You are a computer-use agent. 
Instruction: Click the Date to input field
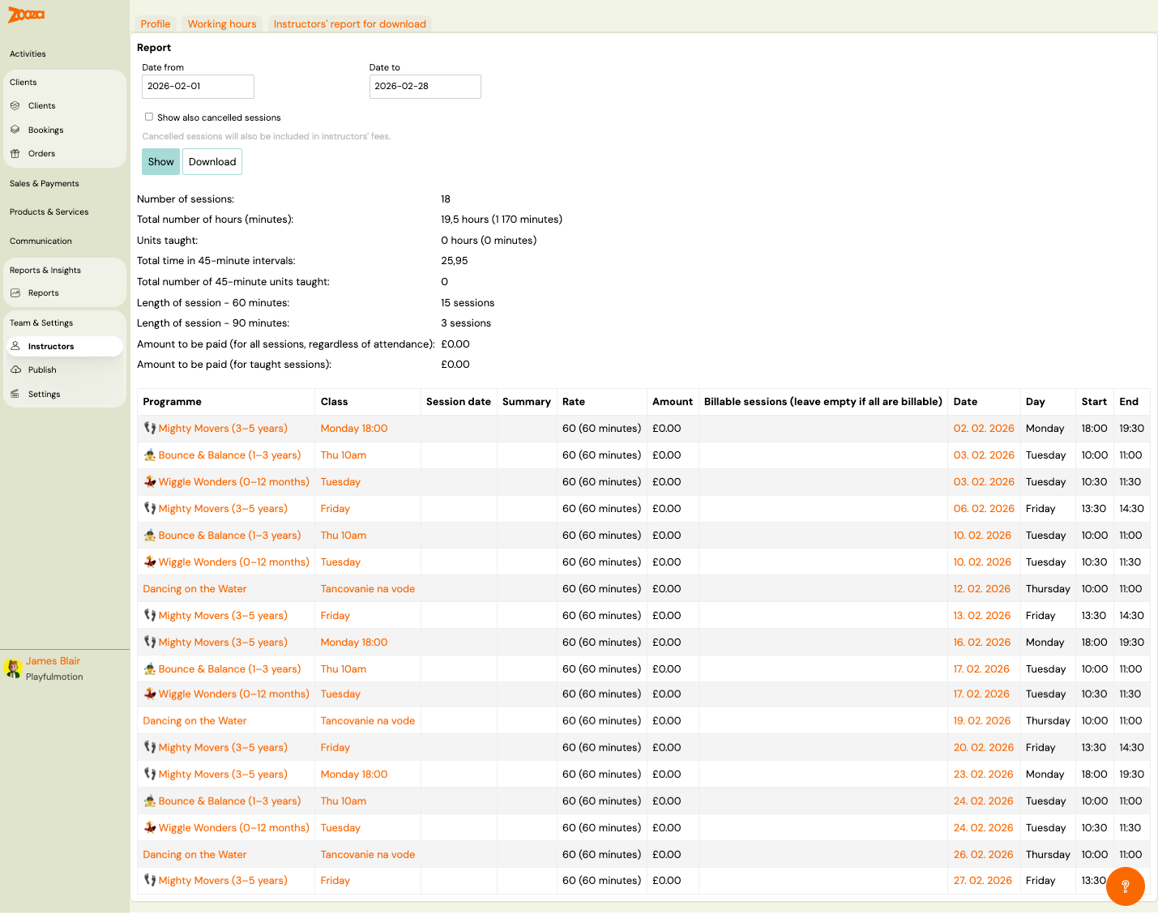[x=425, y=87]
